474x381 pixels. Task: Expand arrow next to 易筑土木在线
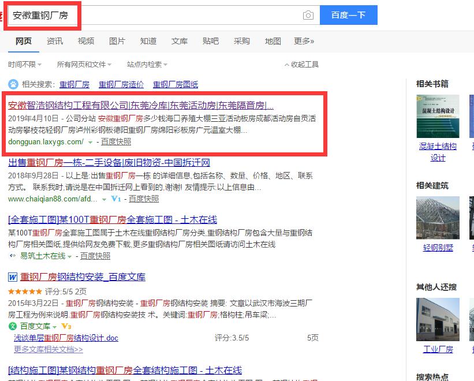point(69,256)
